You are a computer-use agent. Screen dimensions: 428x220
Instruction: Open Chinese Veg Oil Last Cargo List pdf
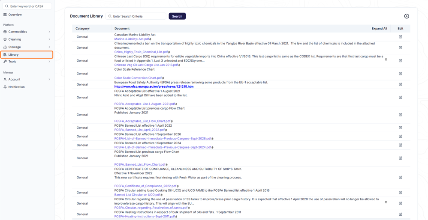[x=146, y=65]
